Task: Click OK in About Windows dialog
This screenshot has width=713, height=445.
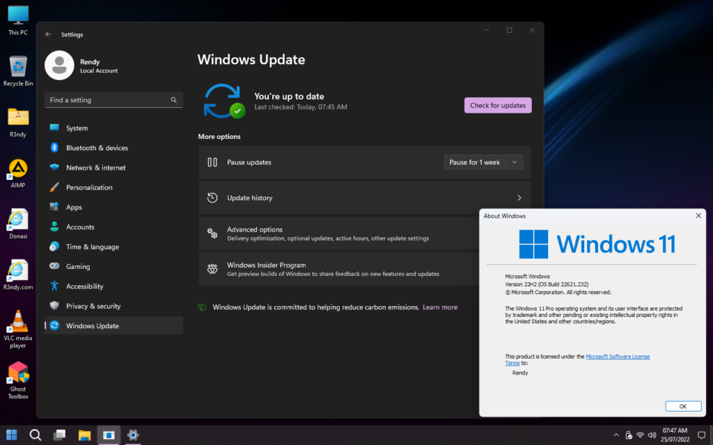Action: [683, 406]
